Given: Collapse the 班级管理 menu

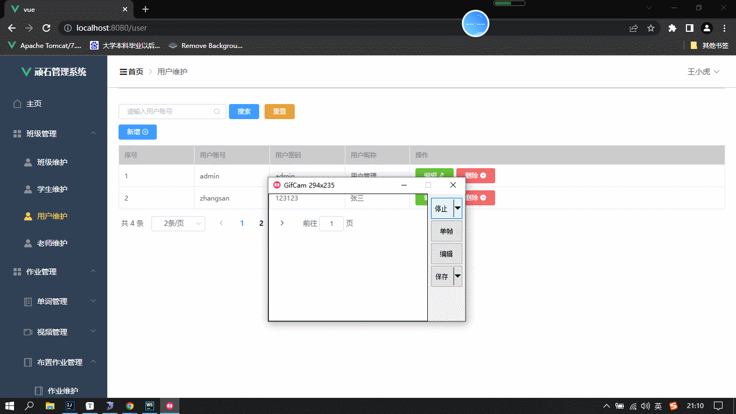Looking at the screenshot, I should [54, 134].
